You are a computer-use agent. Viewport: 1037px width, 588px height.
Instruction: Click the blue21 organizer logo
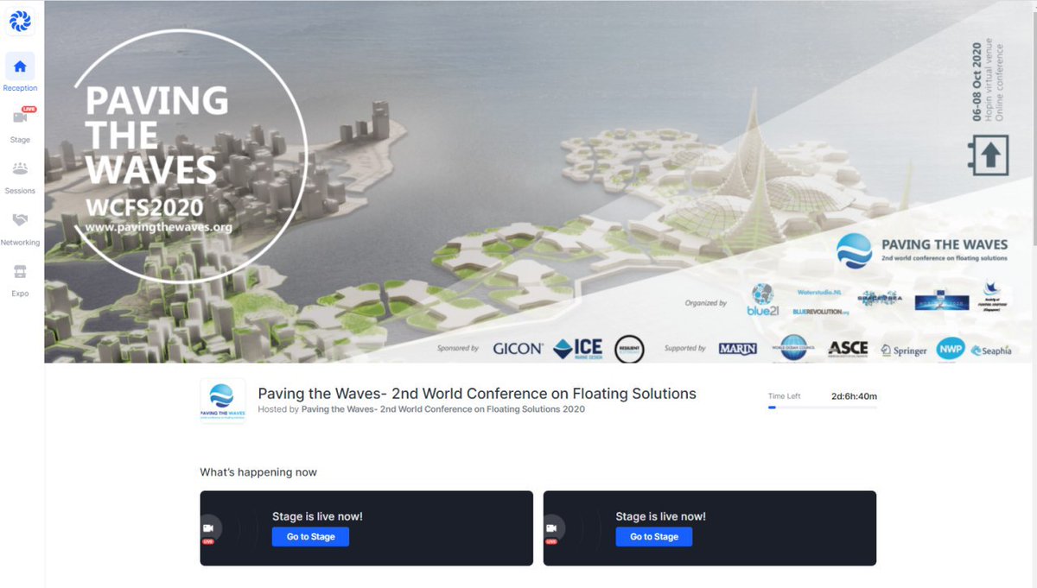point(762,300)
